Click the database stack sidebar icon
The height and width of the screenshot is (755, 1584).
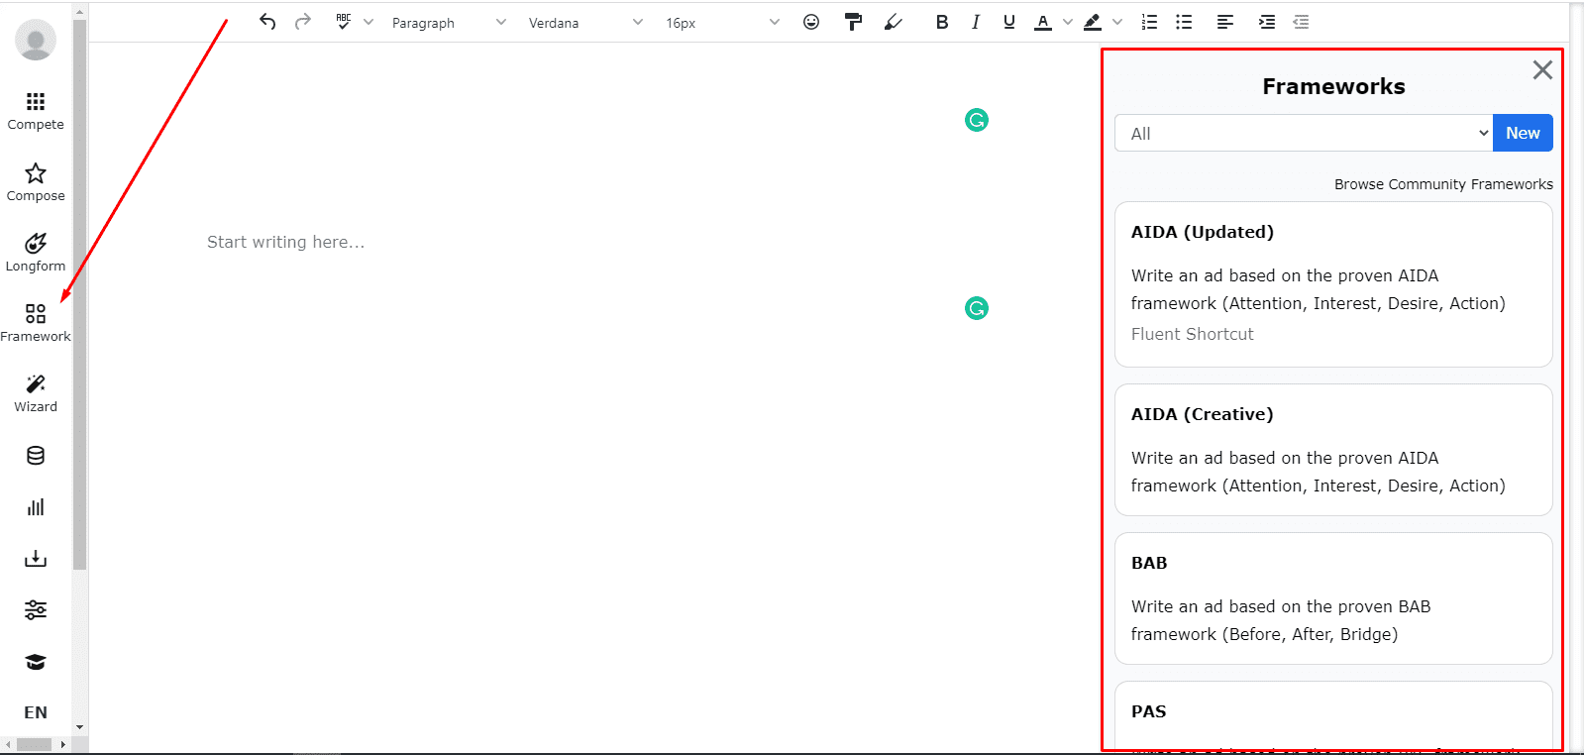(36, 456)
